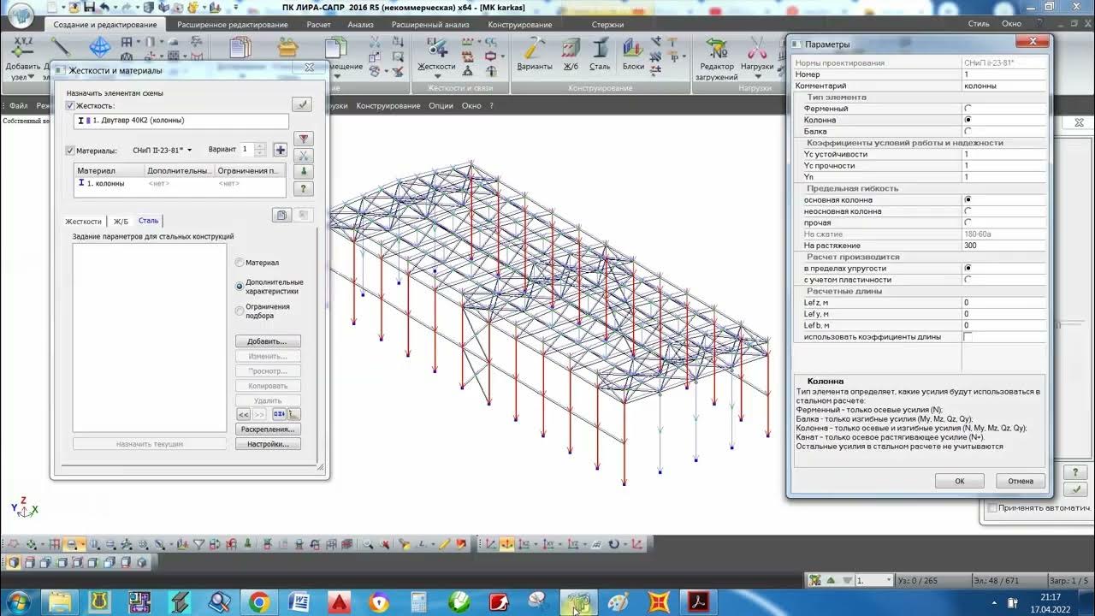1095x616 pixels.
Task: Expand the Жесткости ribbon dropdown arrow
Action: [x=436, y=77]
